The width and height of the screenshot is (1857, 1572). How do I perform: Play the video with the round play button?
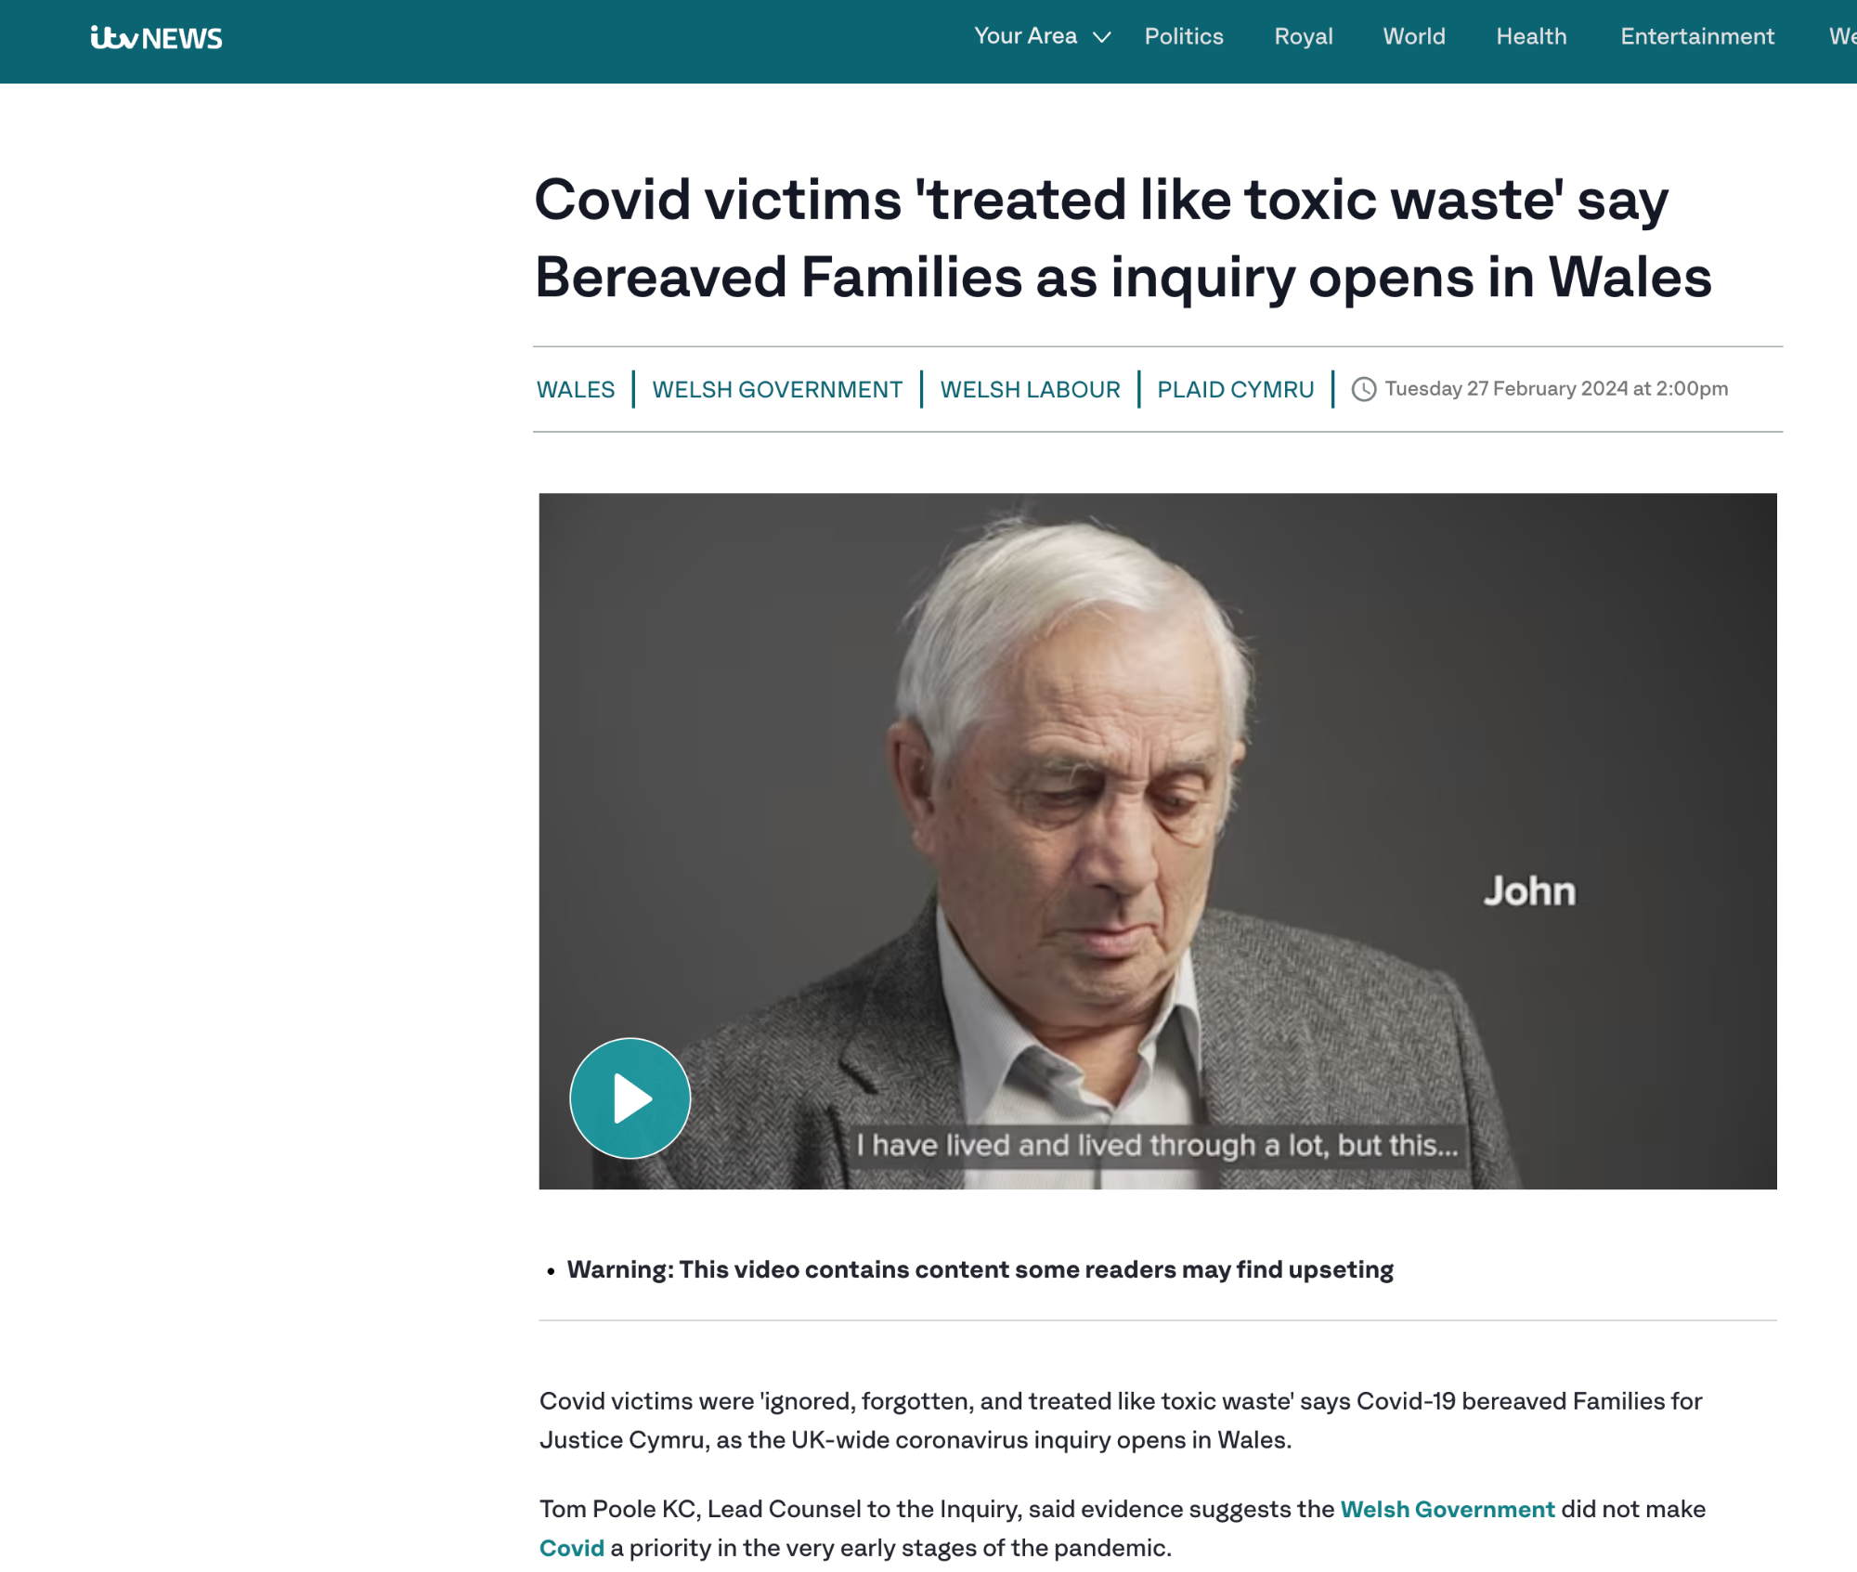(x=630, y=1098)
